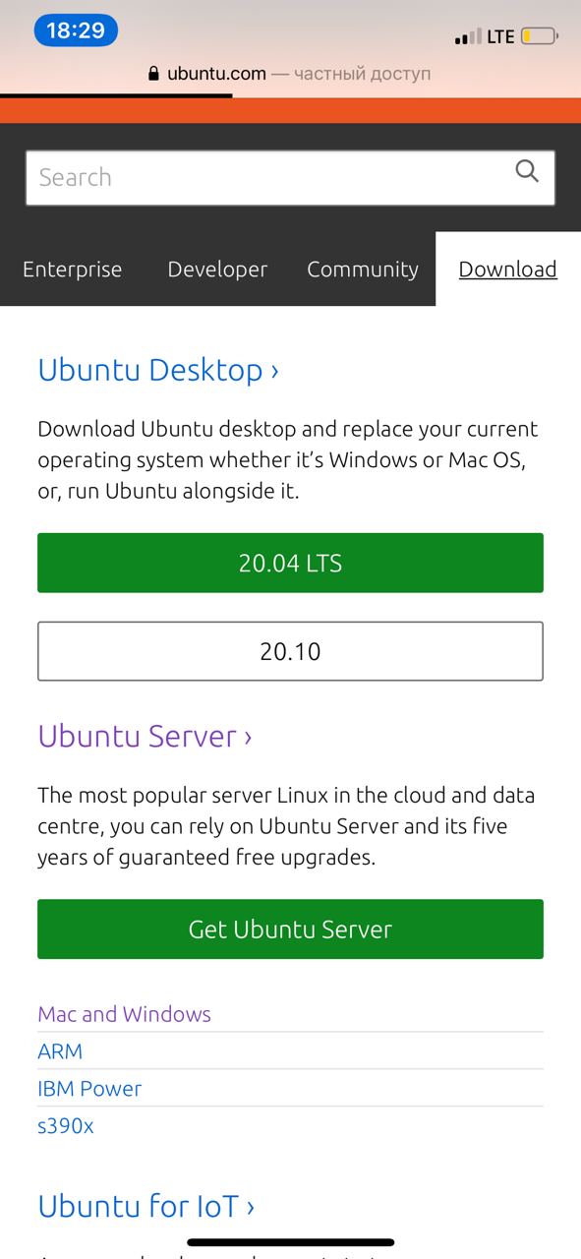
Task: Tap the 18:29 time pill
Action: 76,30
